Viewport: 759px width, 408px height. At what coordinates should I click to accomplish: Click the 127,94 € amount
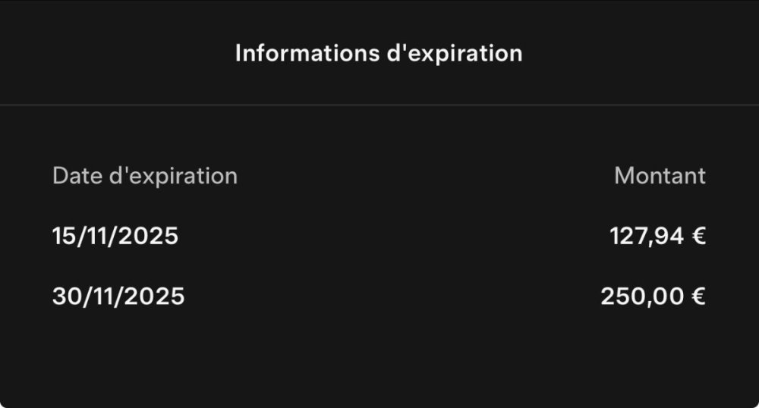coord(657,237)
